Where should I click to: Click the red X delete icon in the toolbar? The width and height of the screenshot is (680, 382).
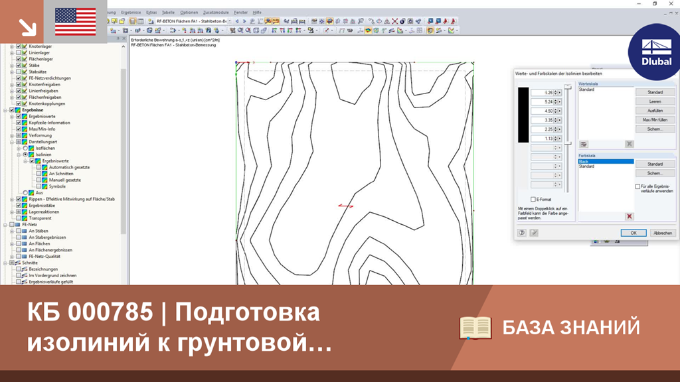(394, 21)
